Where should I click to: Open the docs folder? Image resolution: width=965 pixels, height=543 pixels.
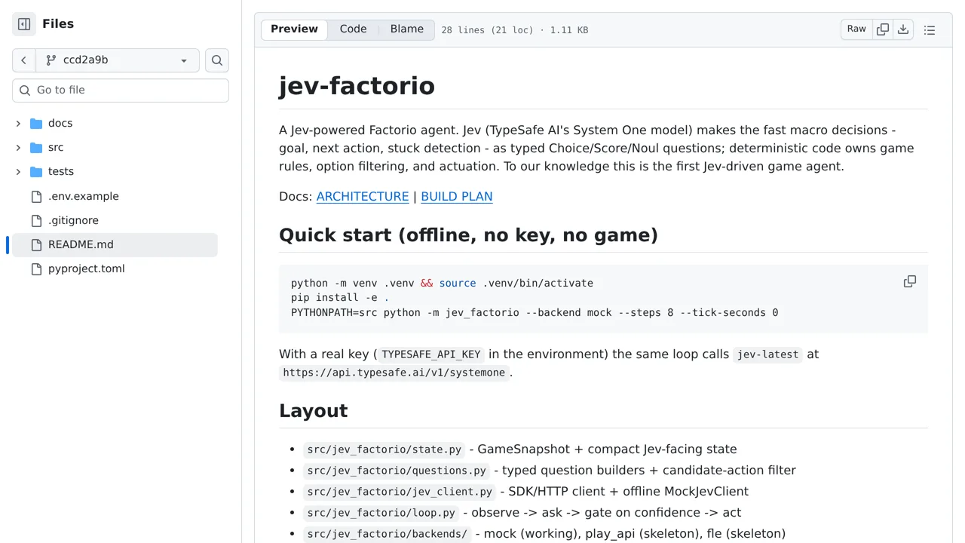[60, 124]
